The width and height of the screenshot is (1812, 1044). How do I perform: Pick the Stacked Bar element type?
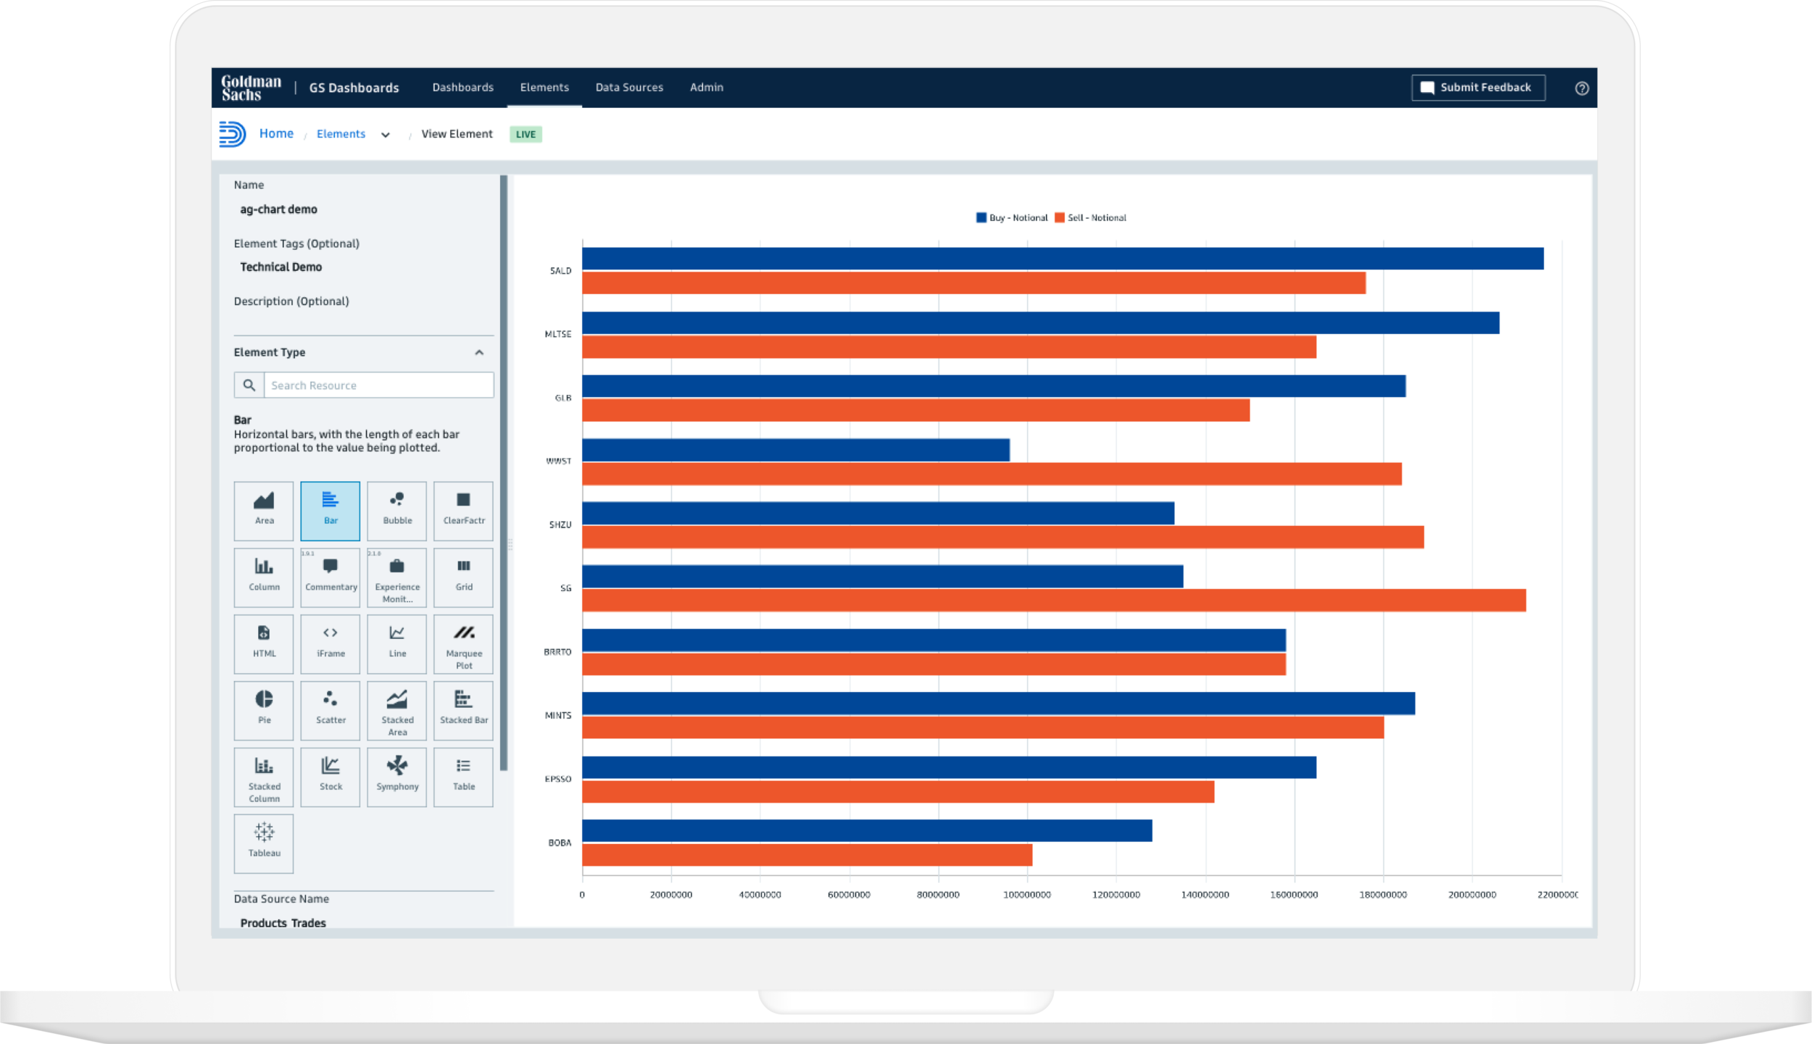(463, 710)
